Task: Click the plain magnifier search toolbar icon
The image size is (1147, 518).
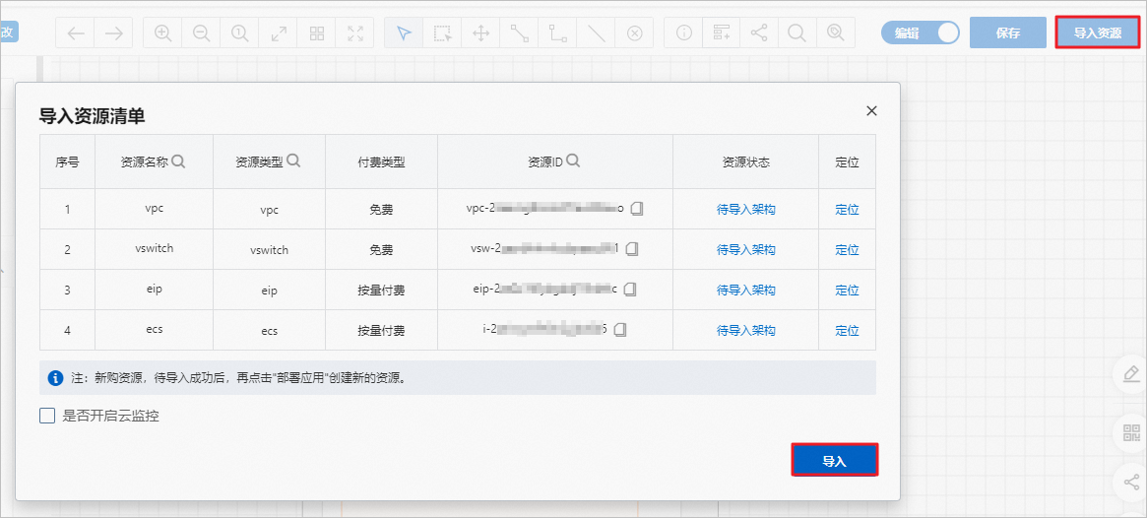Action: tap(797, 32)
